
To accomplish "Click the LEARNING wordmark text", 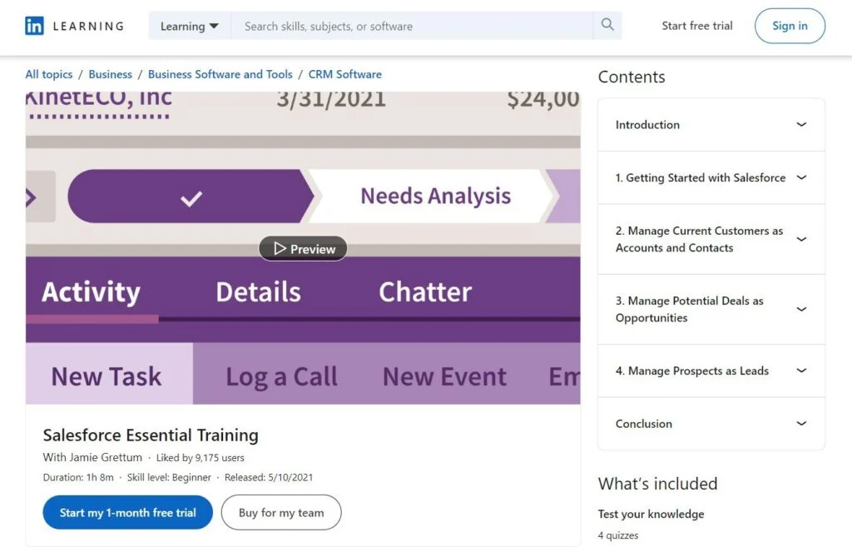I will (x=88, y=26).
